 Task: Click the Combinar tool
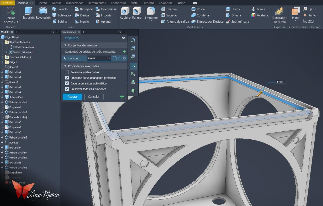pyautogui.click(x=201, y=15)
